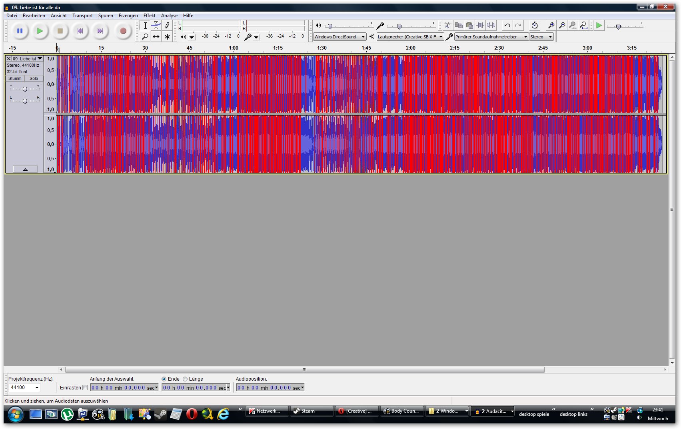This screenshot has height=429, width=681.
Task: Zoom in with the plus magnifier
Action: pyautogui.click(x=551, y=25)
